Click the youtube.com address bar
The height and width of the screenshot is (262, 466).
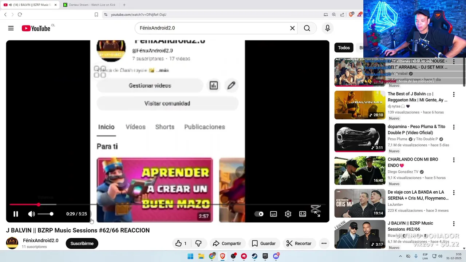211,15
